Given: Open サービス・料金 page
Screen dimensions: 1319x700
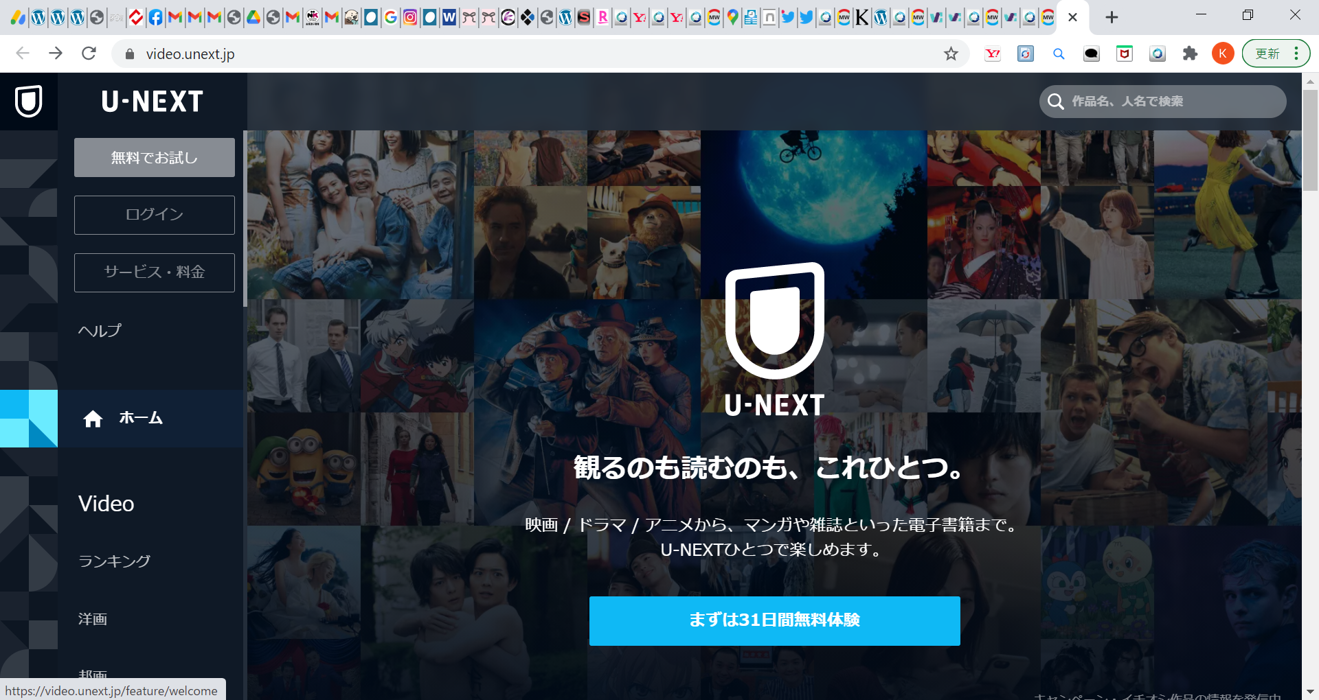Looking at the screenshot, I should point(155,272).
